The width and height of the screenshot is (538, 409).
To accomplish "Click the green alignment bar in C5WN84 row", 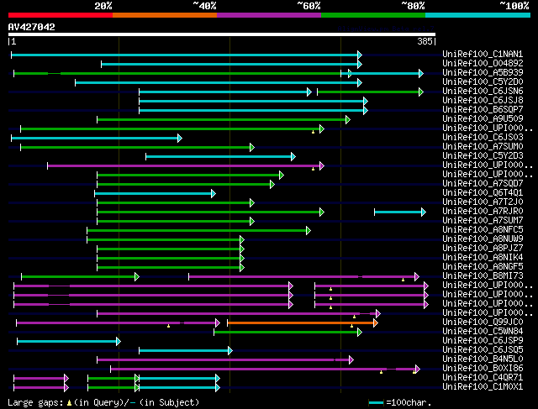I will [287, 333].
